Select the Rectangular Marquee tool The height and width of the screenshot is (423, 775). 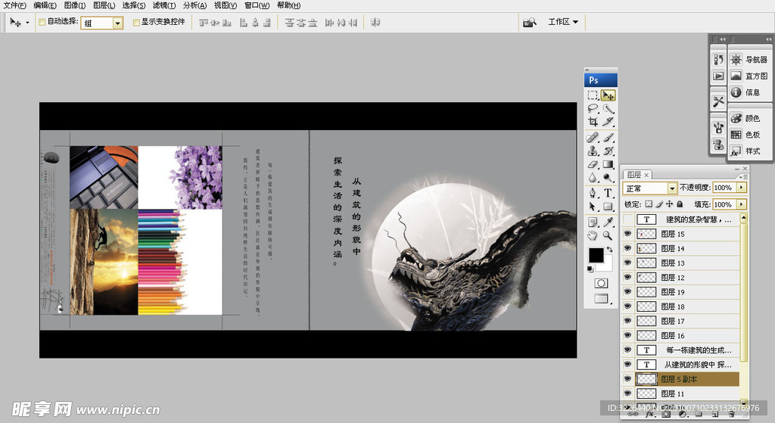pyautogui.click(x=593, y=95)
